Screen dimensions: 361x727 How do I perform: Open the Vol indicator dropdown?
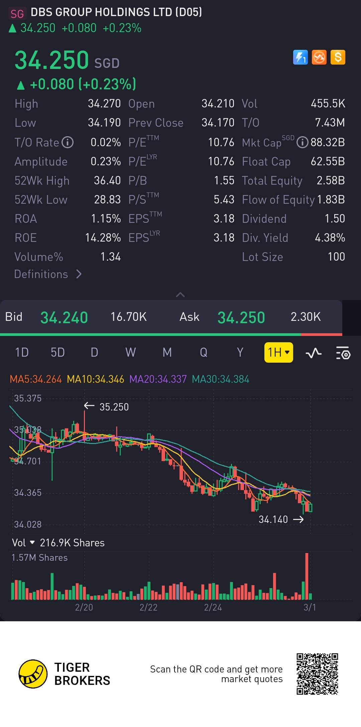pyautogui.click(x=23, y=543)
